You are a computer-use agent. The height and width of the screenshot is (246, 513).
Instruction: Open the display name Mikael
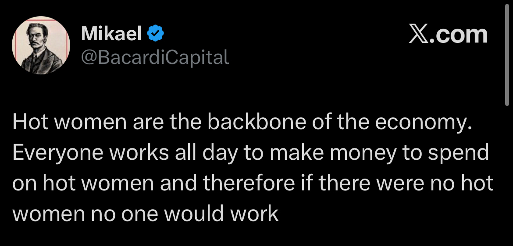coord(111,34)
